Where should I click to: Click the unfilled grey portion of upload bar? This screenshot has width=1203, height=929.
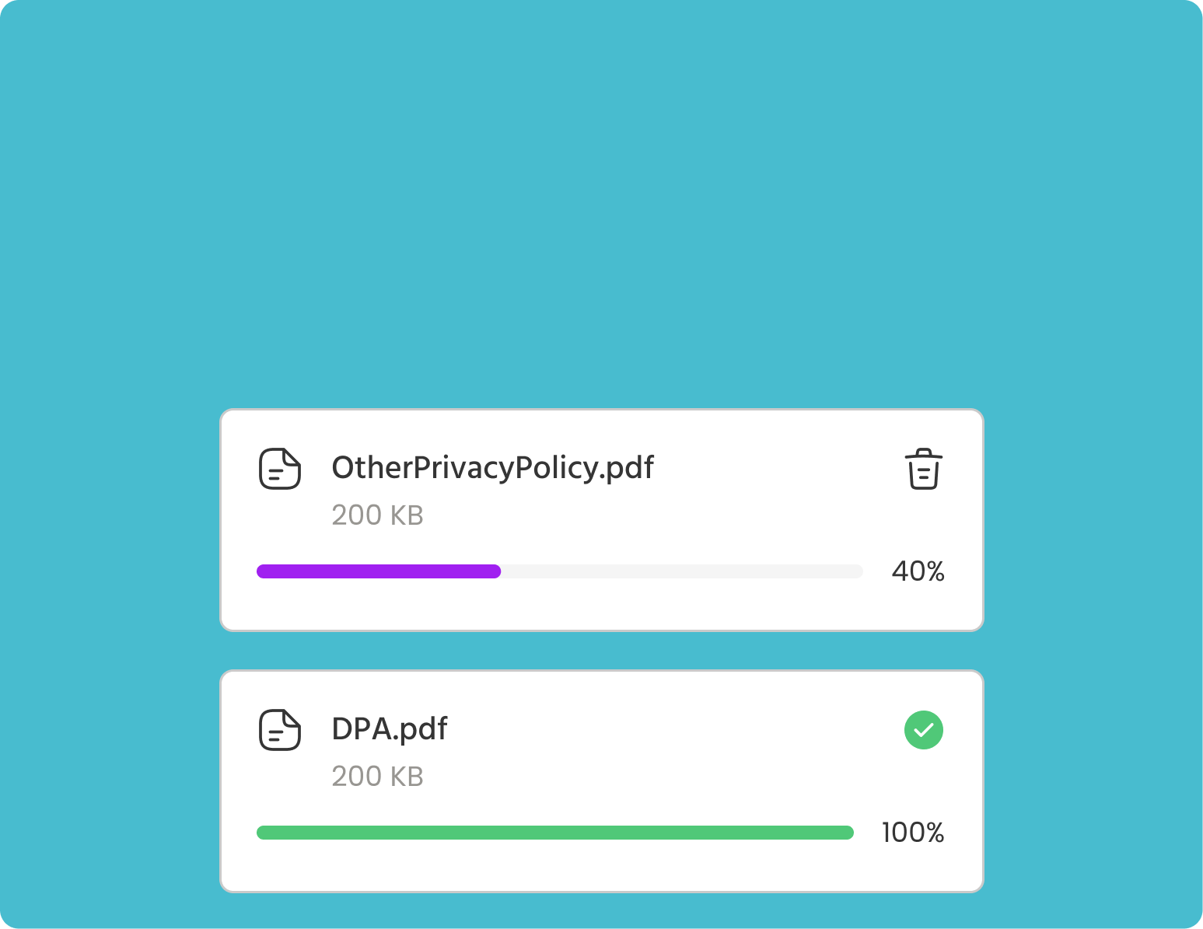tap(683, 571)
